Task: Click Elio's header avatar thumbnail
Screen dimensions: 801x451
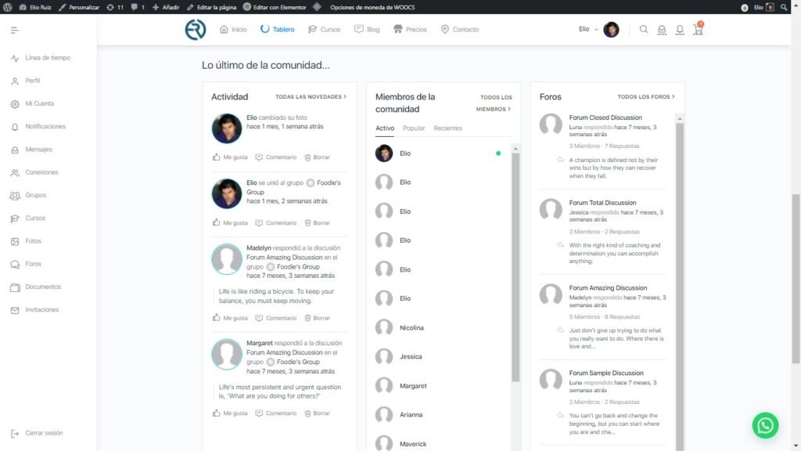Action: coord(611,30)
